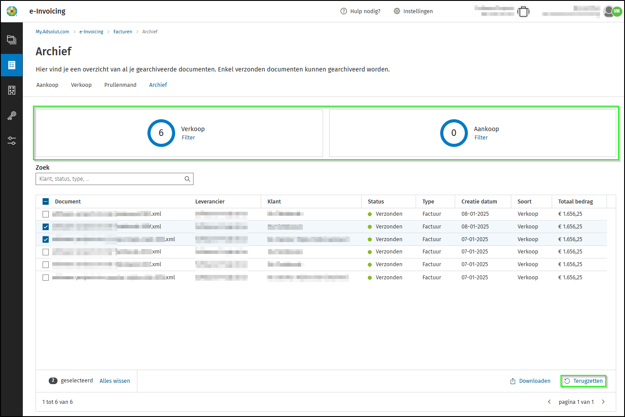
Task: Open the company building icon in sidebar
Action: [x=11, y=90]
